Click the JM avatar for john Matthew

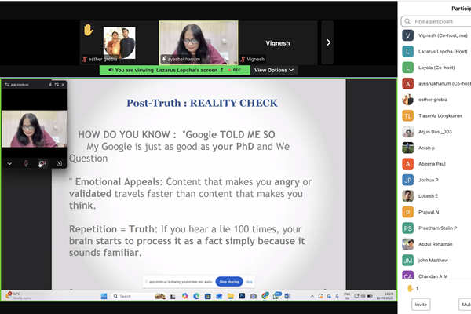pyautogui.click(x=407, y=260)
